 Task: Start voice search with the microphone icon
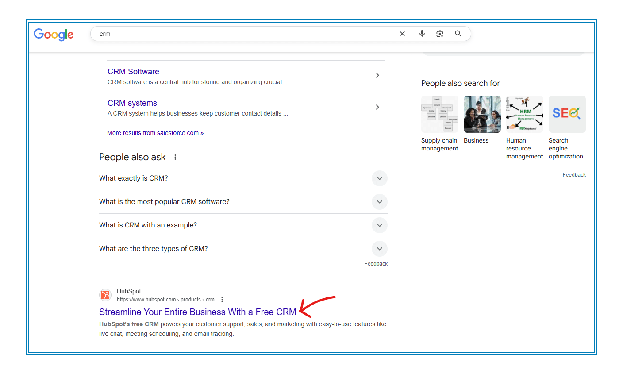coord(422,34)
